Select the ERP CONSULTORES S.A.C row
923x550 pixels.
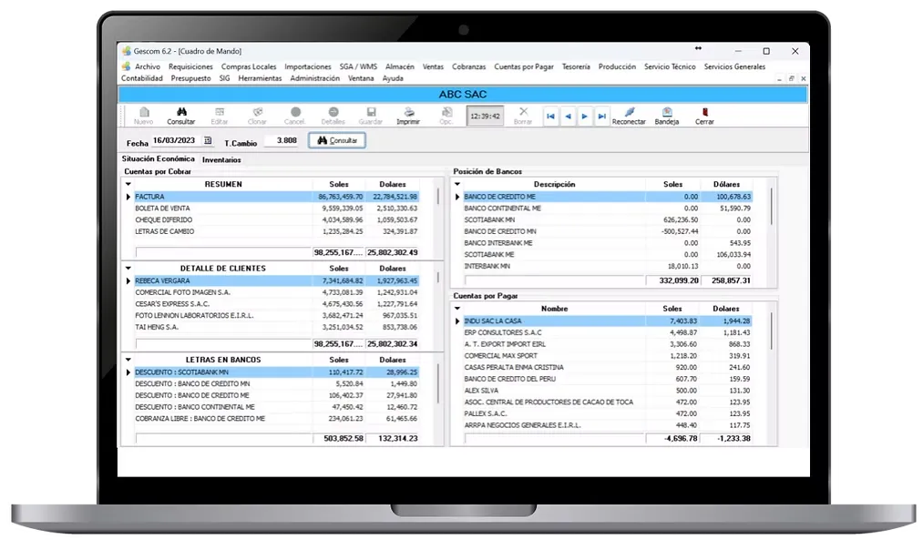click(x=608, y=333)
